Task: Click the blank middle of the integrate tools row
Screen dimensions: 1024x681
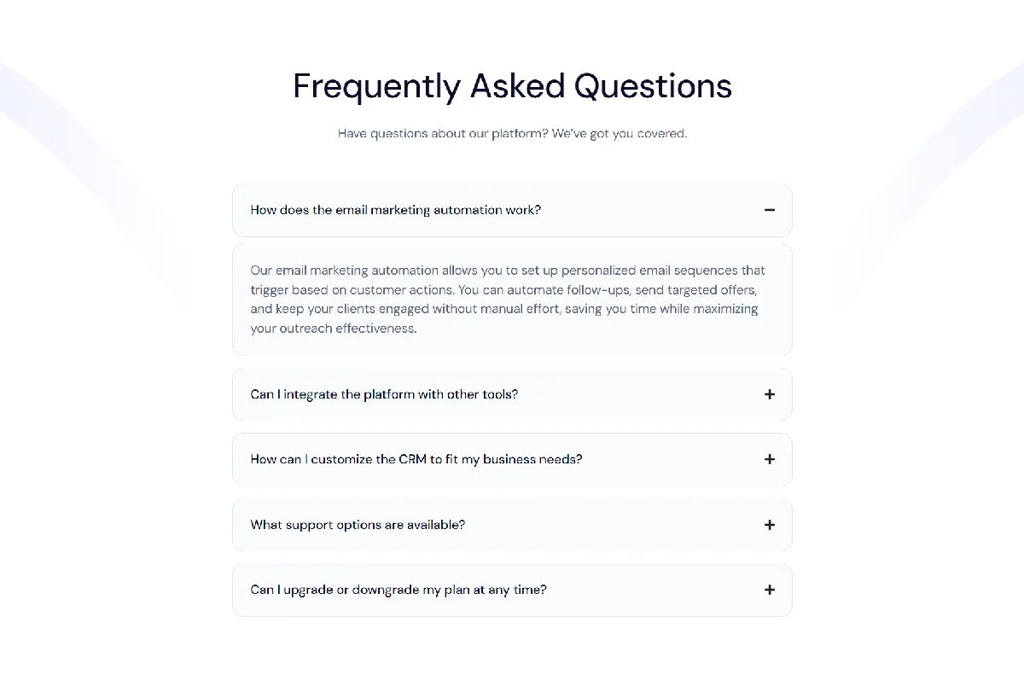Action: (640, 394)
